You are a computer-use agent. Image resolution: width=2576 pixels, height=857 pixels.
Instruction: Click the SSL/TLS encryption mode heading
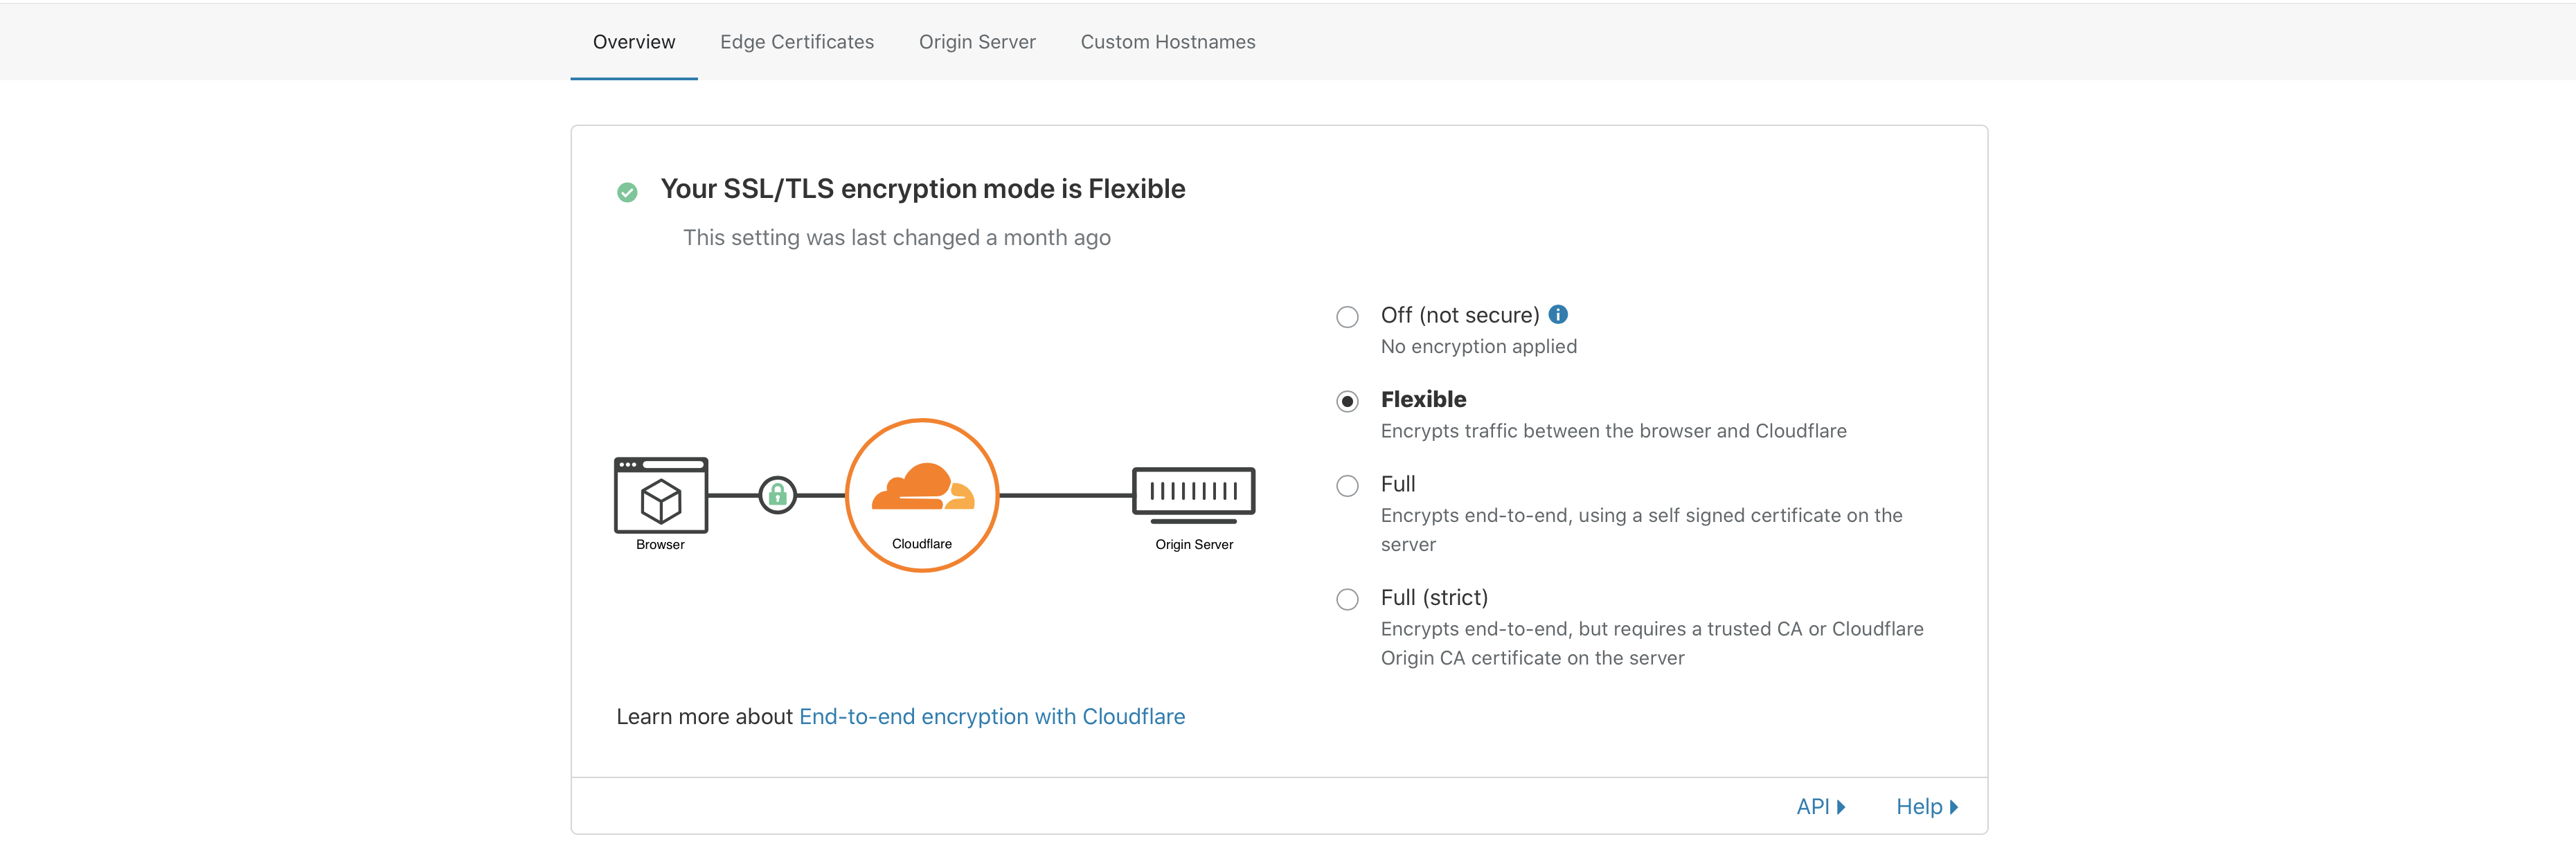coord(922,189)
